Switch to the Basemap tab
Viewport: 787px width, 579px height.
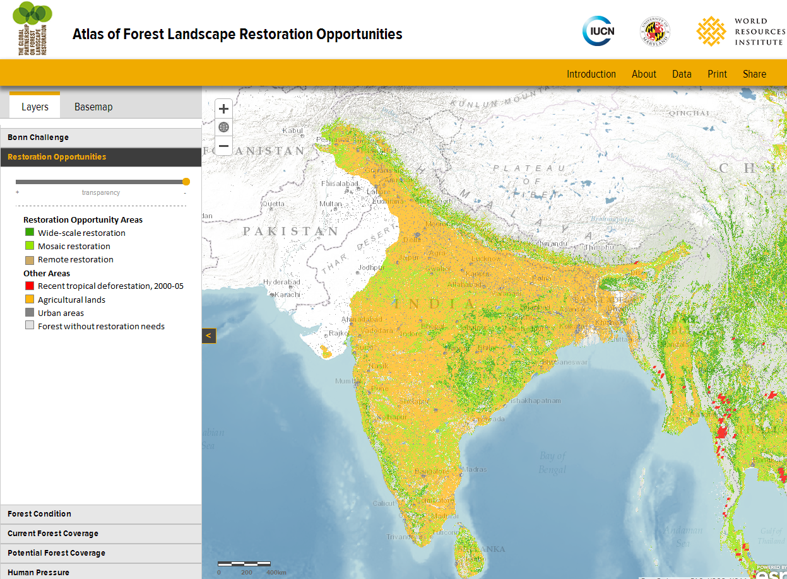pos(93,107)
